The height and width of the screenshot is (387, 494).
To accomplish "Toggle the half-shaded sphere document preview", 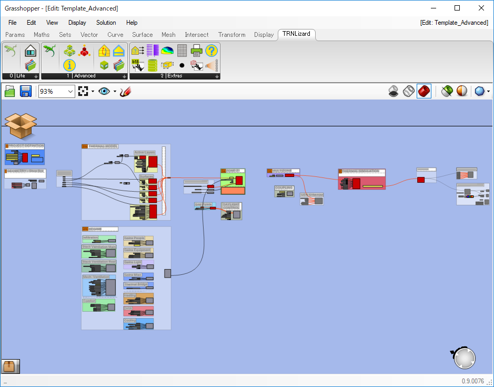I will pos(462,92).
